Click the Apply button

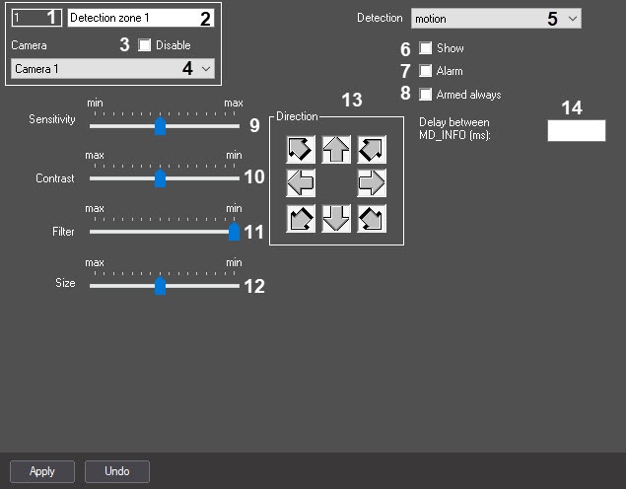point(42,471)
